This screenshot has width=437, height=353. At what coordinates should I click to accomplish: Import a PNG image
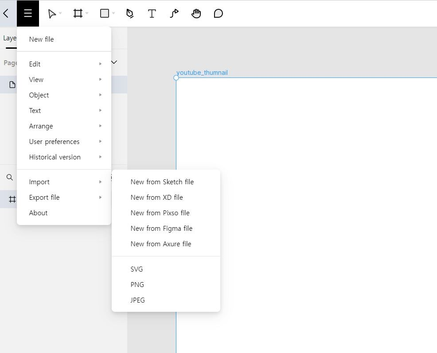click(166, 285)
